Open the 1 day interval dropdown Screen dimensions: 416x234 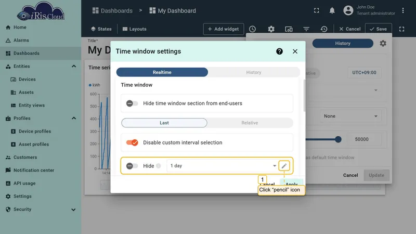click(223, 166)
